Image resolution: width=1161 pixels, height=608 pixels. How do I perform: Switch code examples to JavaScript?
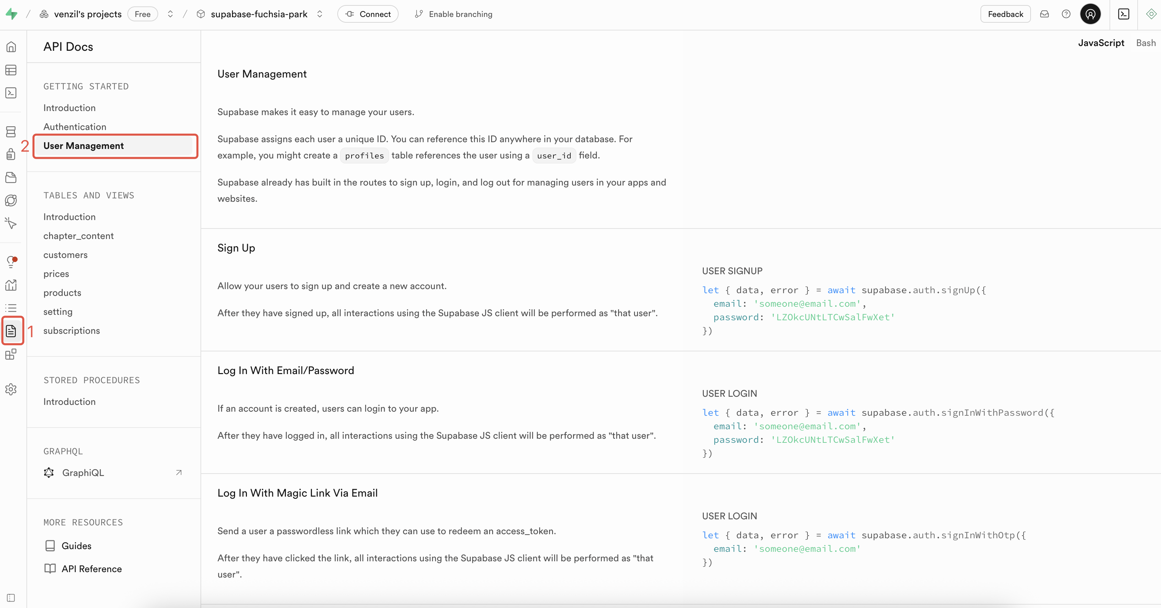(x=1101, y=43)
